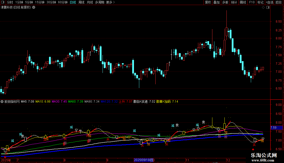Open the 统计 statistics button

(234, 2)
